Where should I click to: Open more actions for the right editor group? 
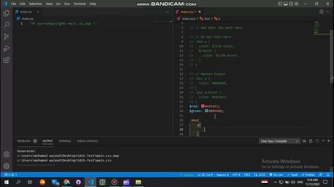(x=328, y=11)
